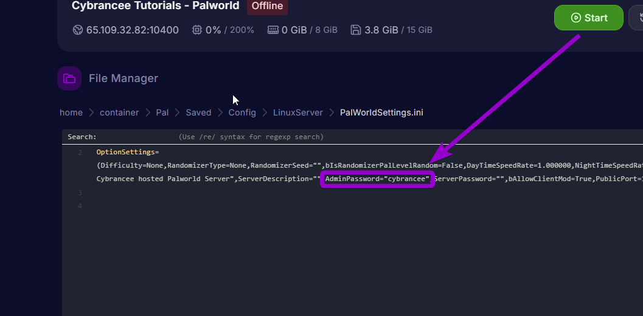Click ServerPassword="" in the config line
643x316 pixels.
coord(469,179)
